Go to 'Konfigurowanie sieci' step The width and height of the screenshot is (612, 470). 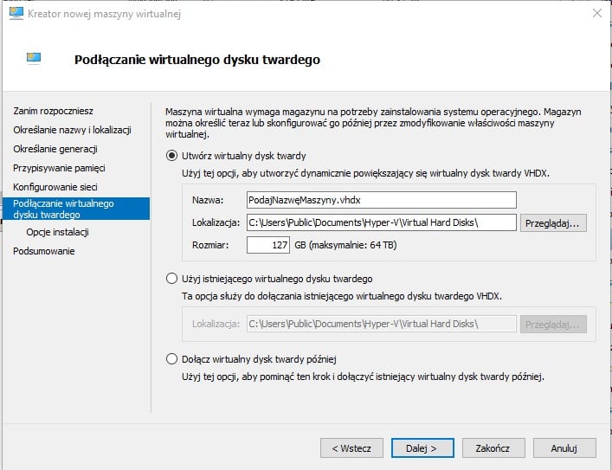[x=55, y=187]
